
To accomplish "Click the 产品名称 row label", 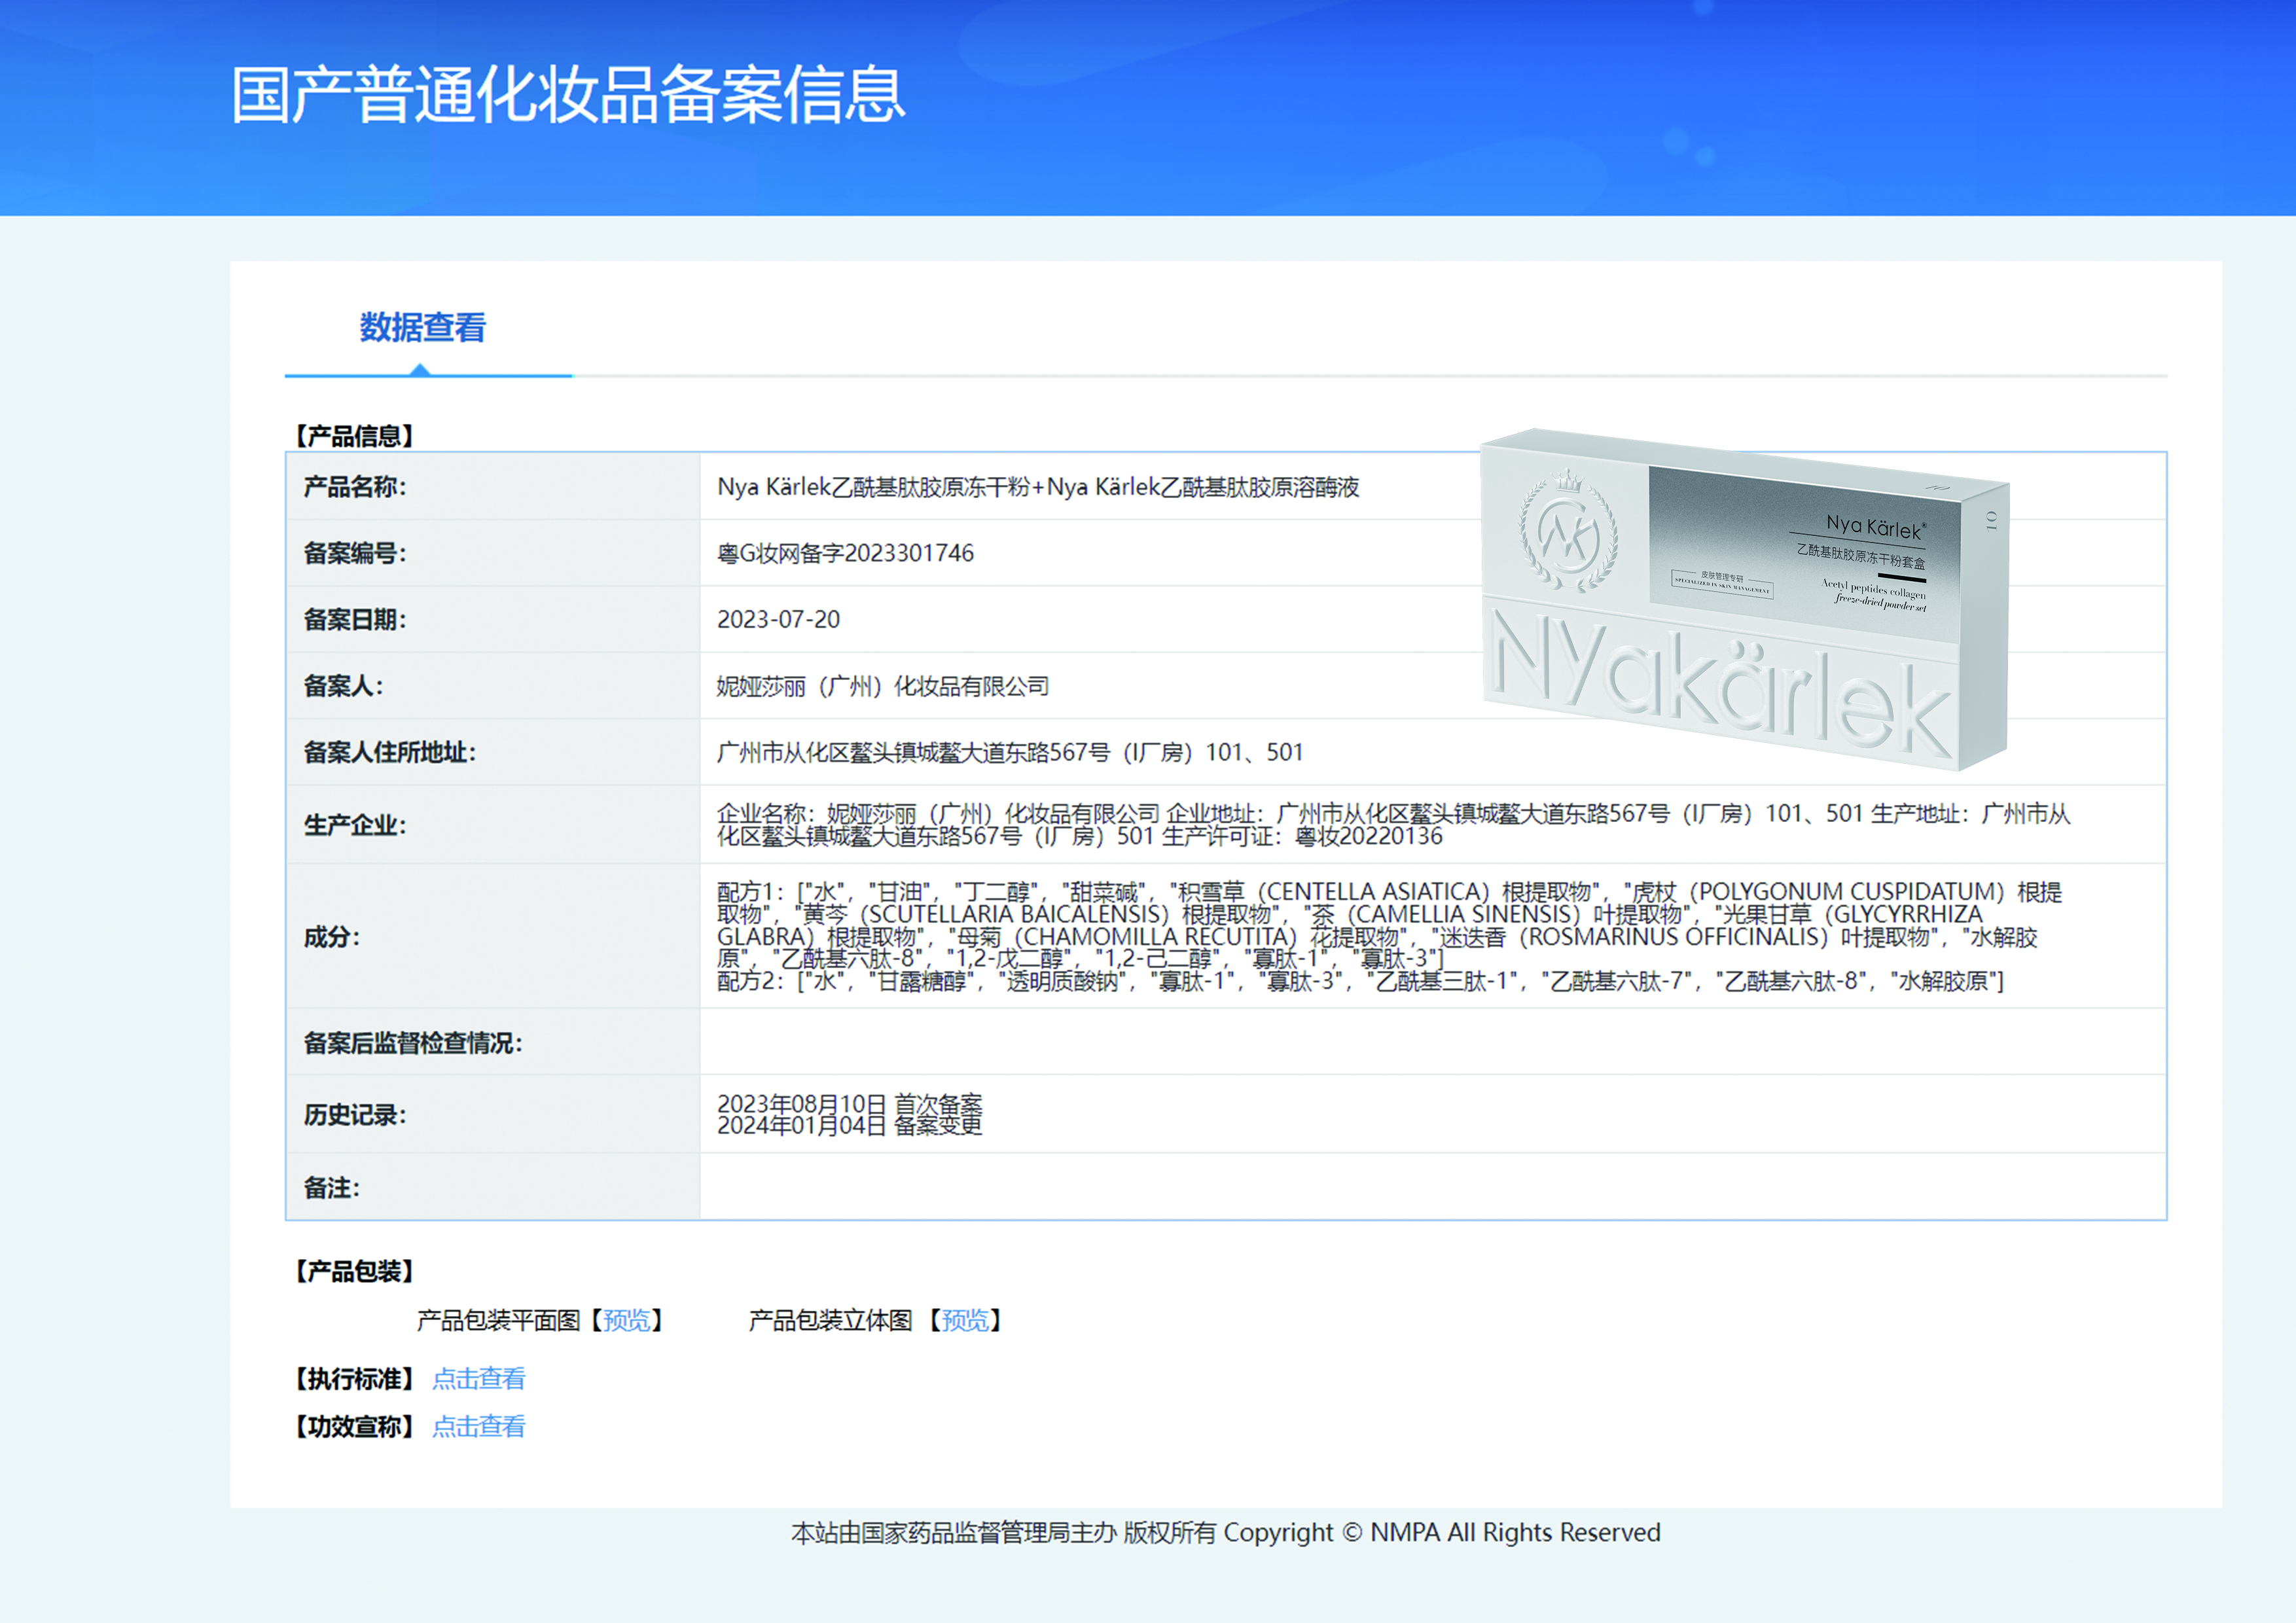I will coord(355,487).
